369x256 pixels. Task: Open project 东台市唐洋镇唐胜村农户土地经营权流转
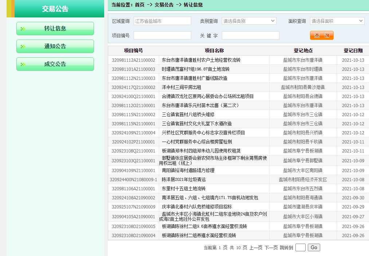(201, 60)
